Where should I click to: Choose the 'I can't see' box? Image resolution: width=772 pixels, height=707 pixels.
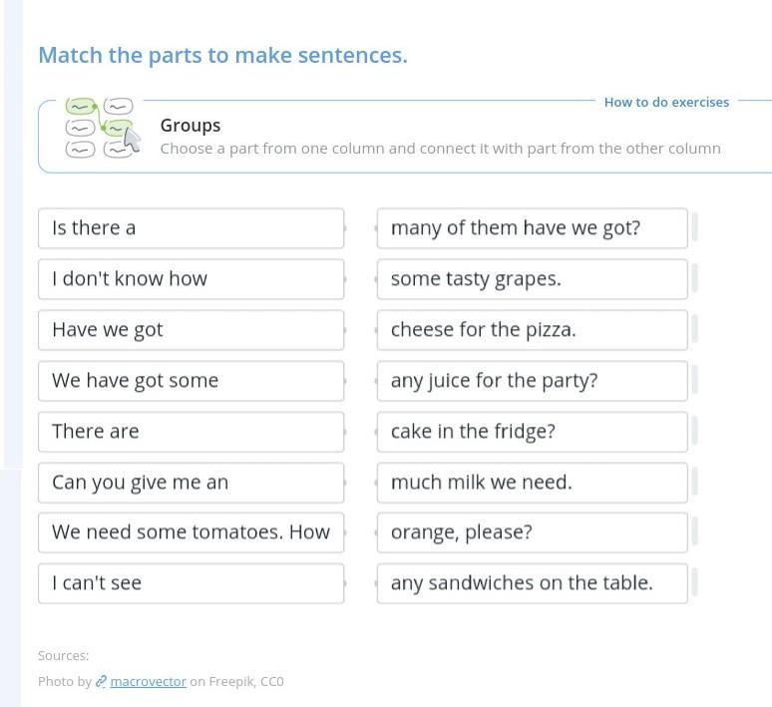click(191, 583)
